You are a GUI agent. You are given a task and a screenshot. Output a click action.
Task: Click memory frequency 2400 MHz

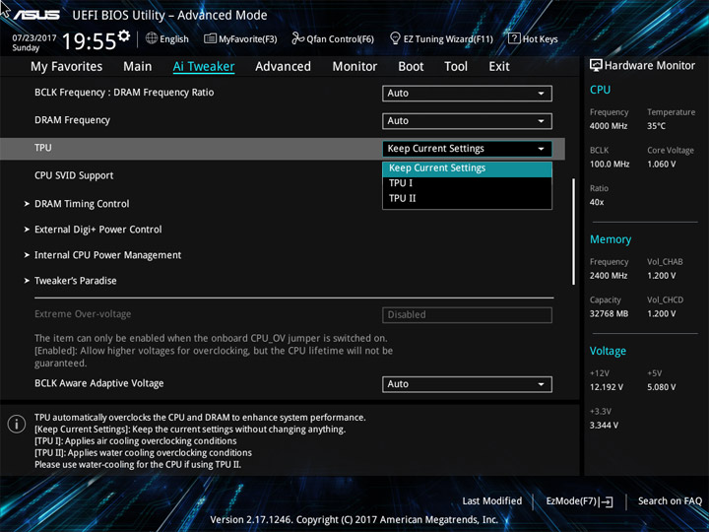tap(609, 276)
